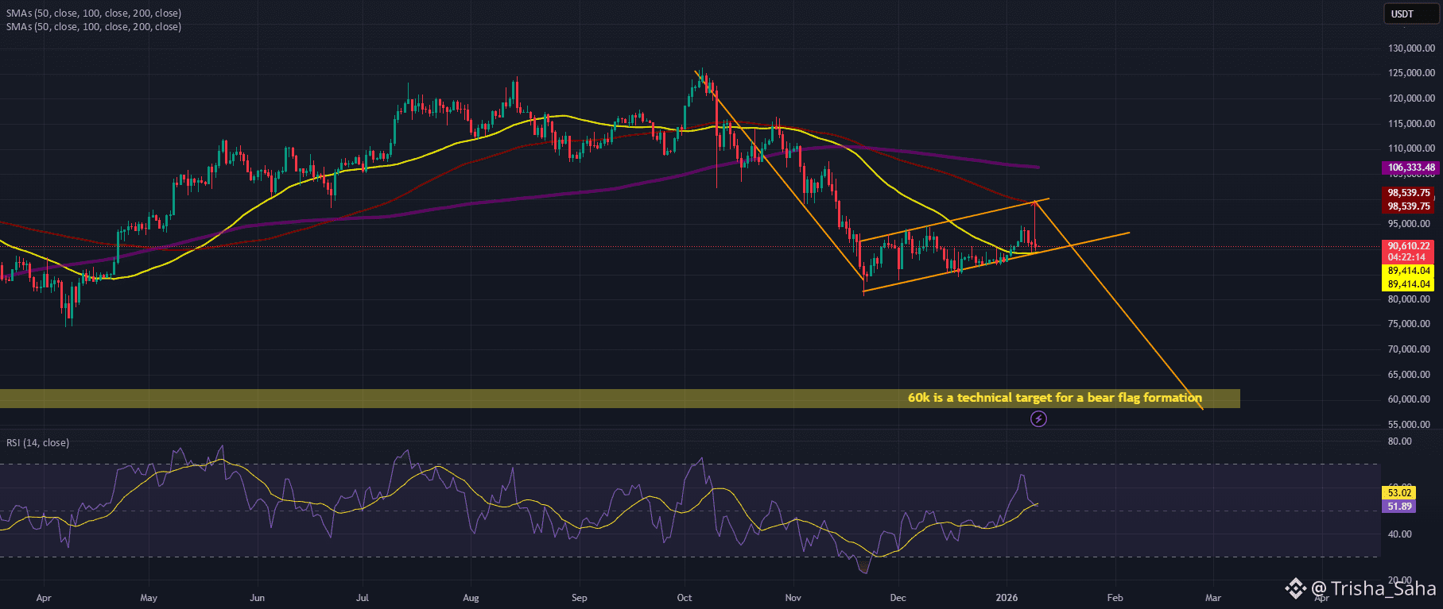Screen dimensions: 1443x609
Task: Click the current price label 90,610.22
Action: 1408,246
